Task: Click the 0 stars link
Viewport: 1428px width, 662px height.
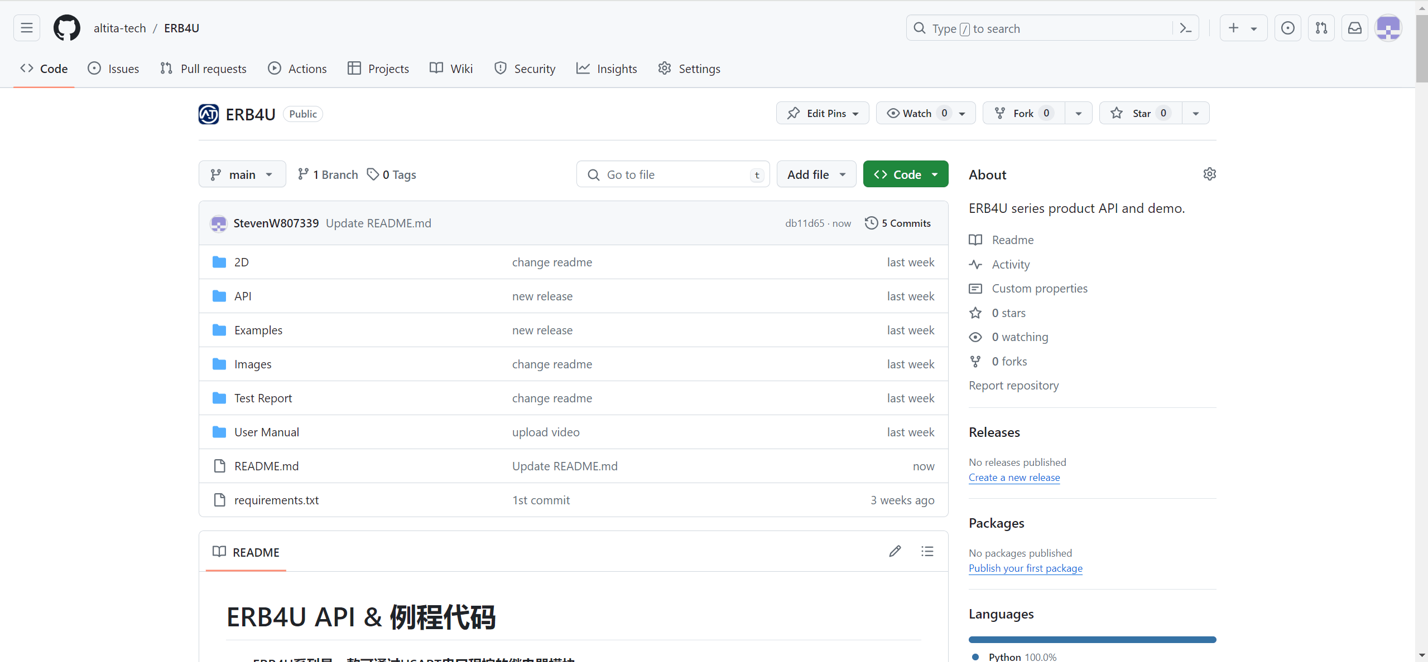Action: point(998,313)
